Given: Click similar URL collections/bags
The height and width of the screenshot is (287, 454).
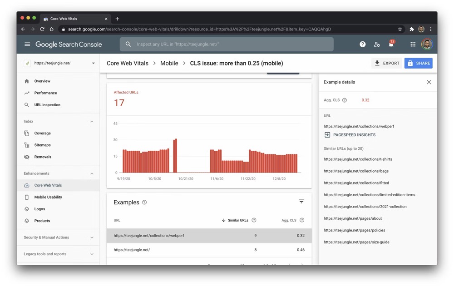Looking at the screenshot, I should (x=356, y=171).
